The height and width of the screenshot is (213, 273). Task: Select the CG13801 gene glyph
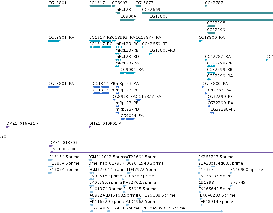[x=54, y=6]
